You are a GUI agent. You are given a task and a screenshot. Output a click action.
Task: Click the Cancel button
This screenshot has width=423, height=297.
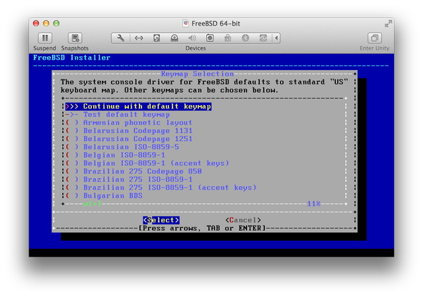click(243, 220)
